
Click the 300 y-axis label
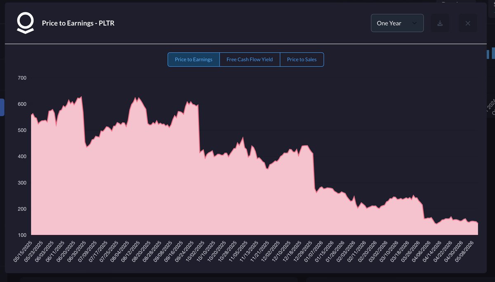[22, 183]
